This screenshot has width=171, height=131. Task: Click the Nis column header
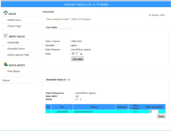point(62,107)
